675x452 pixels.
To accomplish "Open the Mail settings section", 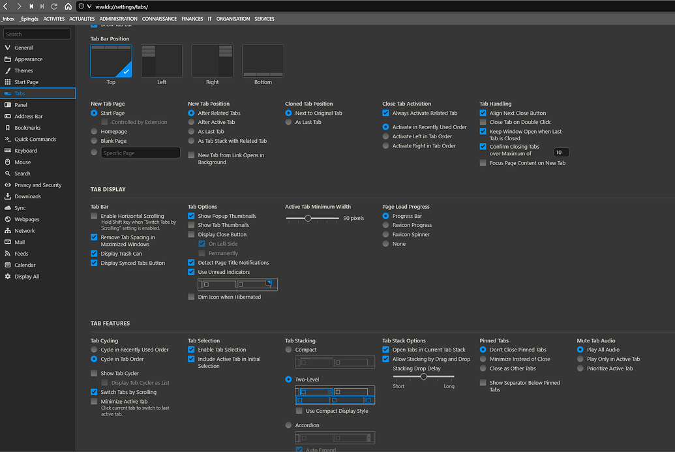I will [23, 242].
